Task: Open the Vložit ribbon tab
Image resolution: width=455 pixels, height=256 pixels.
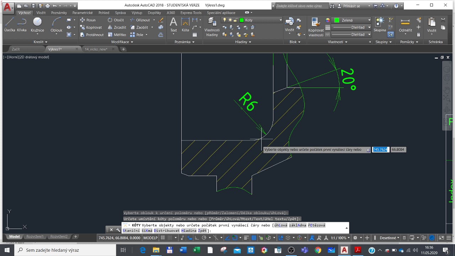Action: 41,12
